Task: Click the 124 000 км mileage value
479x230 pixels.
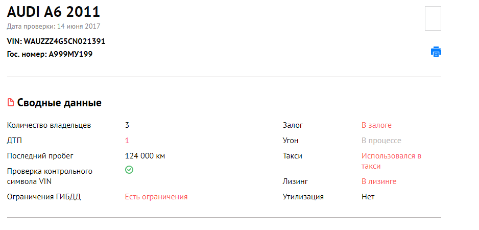Action: tap(145, 156)
